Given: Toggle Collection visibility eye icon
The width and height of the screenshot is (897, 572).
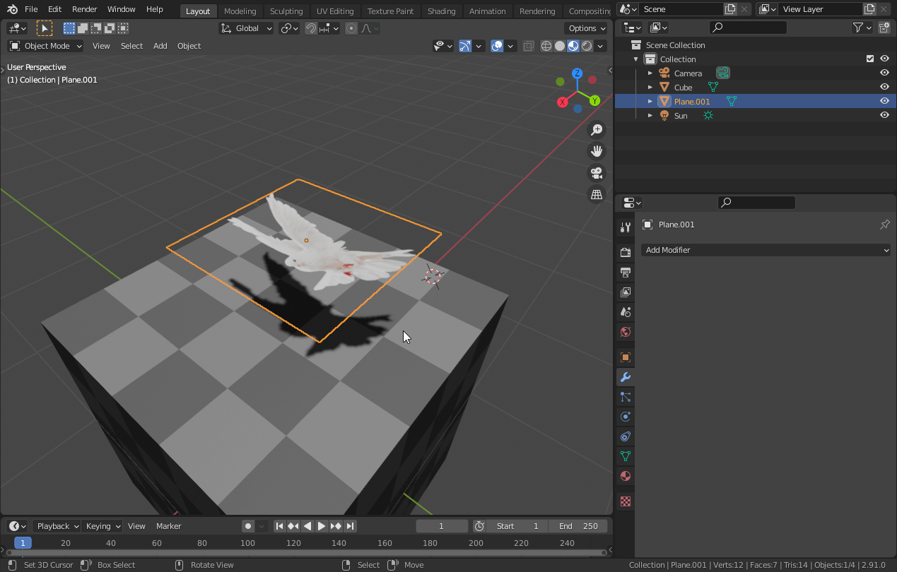Looking at the screenshot, I should 884,59.
